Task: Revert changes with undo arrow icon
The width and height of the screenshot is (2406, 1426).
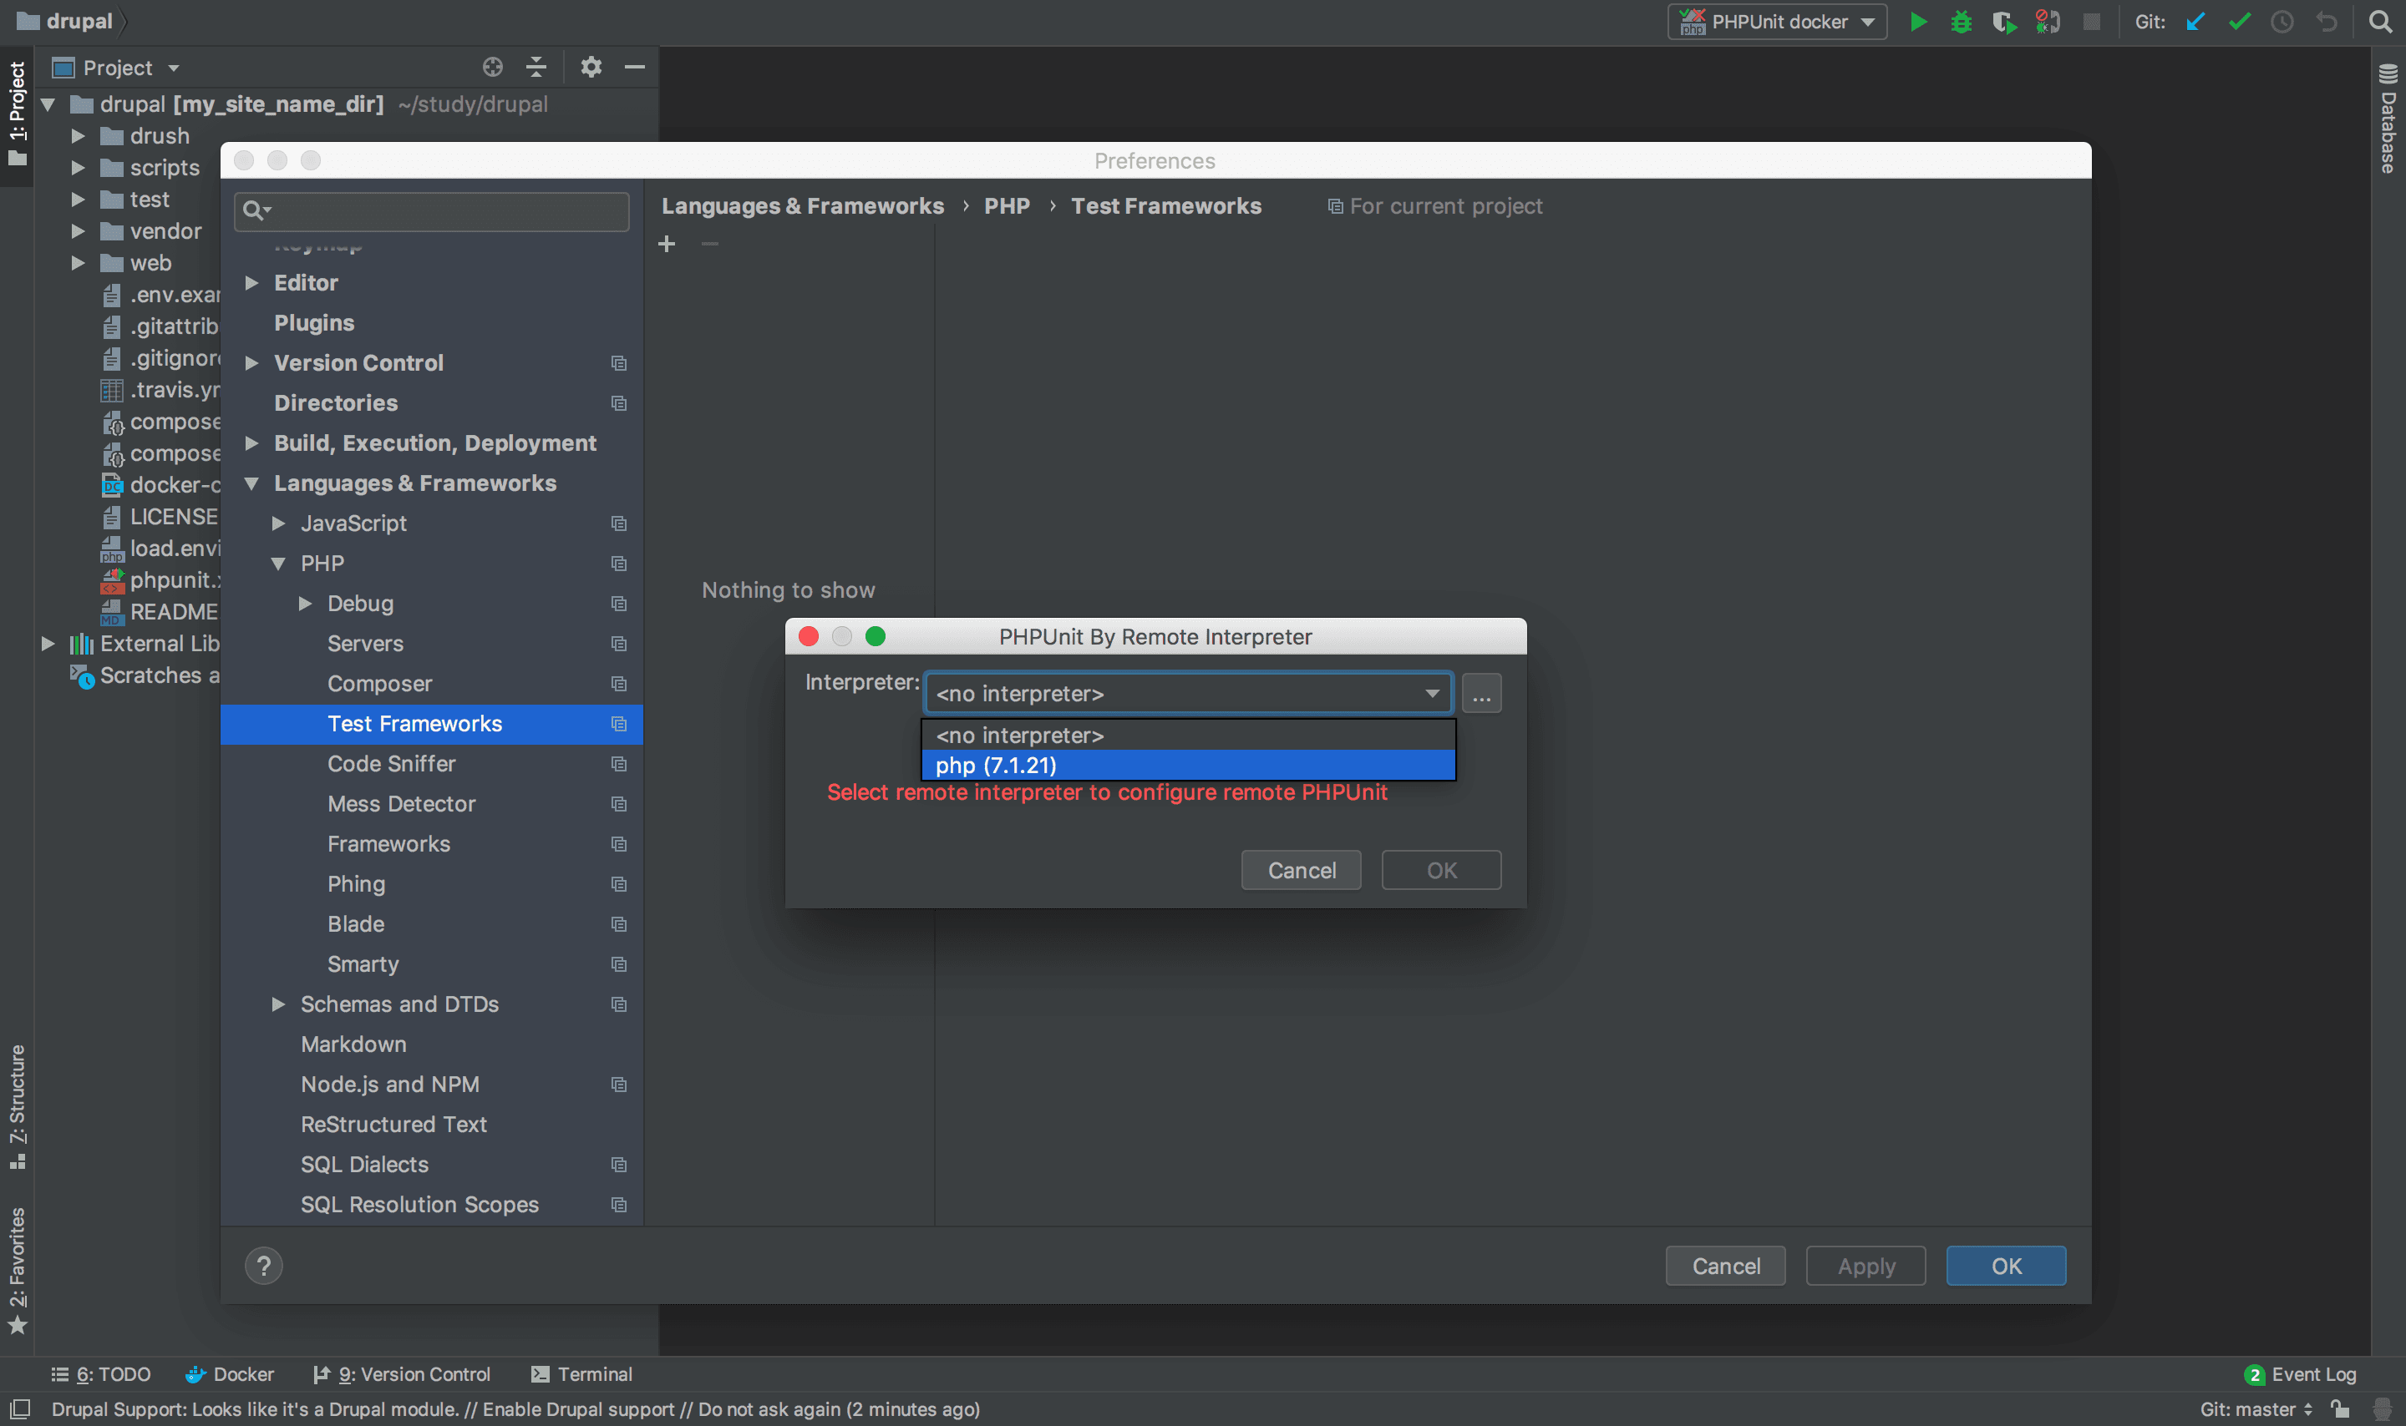Action: (x=2326, y=21)
